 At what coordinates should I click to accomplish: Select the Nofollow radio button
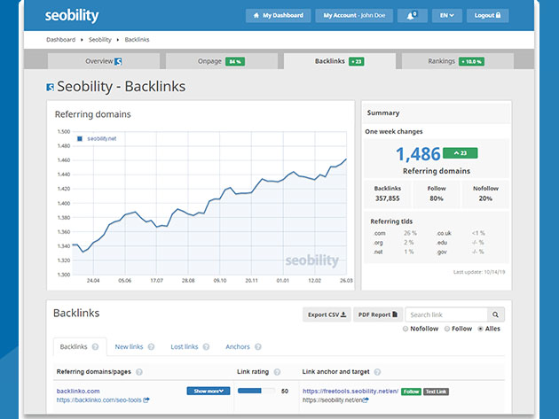(405, 329)
